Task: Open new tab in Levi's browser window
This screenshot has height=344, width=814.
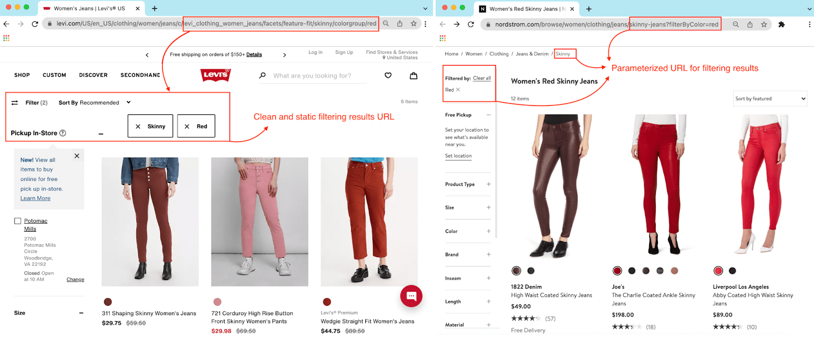Action: [x=155, y=9]
